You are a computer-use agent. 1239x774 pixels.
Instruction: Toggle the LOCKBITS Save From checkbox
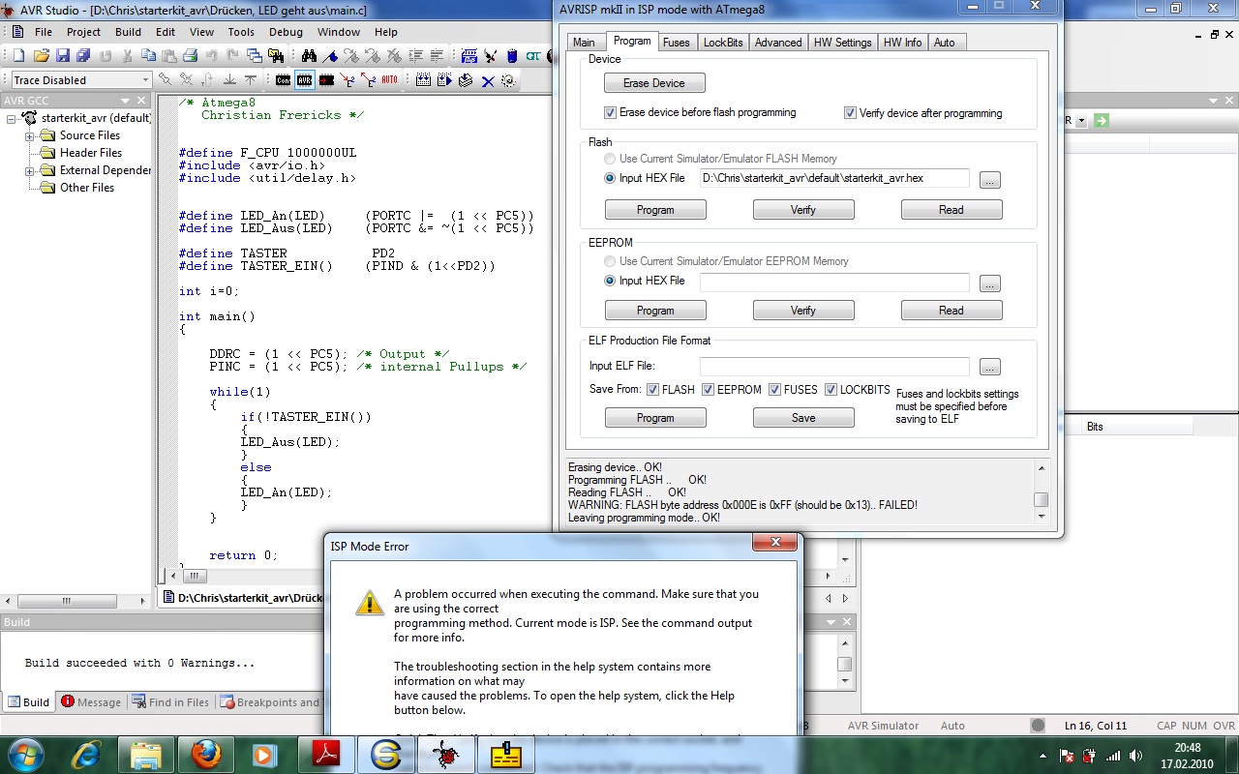[x=831, y=390]
